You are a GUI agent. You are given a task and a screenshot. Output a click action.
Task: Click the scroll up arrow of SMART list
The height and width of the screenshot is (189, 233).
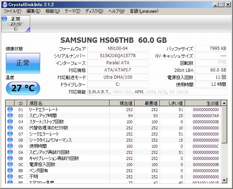[224, 103]
